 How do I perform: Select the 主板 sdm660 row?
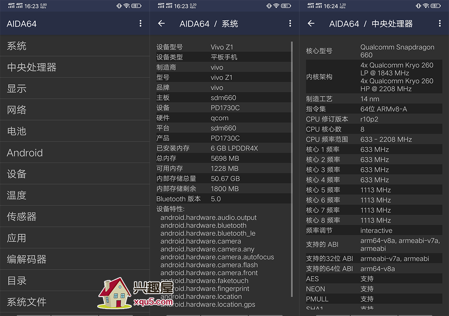pos(223,98)
